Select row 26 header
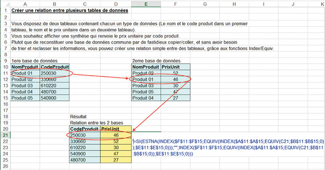 pos(5,166)
